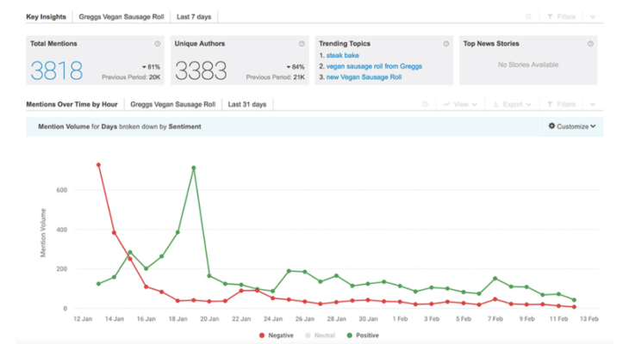
Task: Open the Customize dropdown
Action: (x=572, y=126)
